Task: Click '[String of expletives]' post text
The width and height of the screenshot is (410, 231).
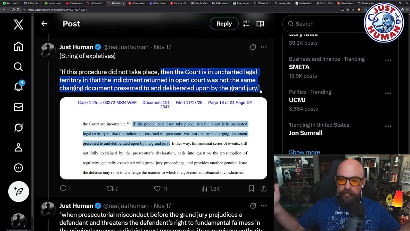Action: tap(87, 56)
